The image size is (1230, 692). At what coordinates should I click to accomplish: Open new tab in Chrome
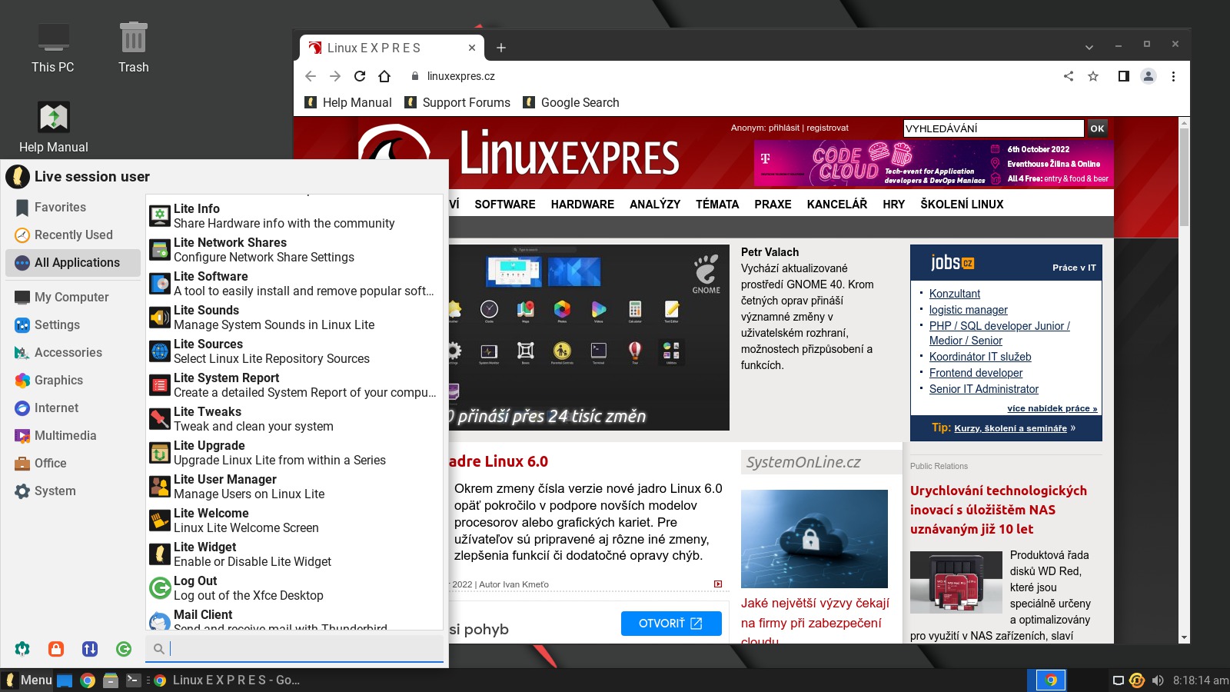click(x=501, y=48)
